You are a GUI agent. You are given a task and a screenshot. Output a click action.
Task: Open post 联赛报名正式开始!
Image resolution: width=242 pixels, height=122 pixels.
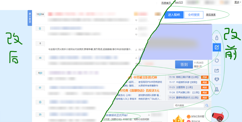pyautogui.click(x=116, y=115)
